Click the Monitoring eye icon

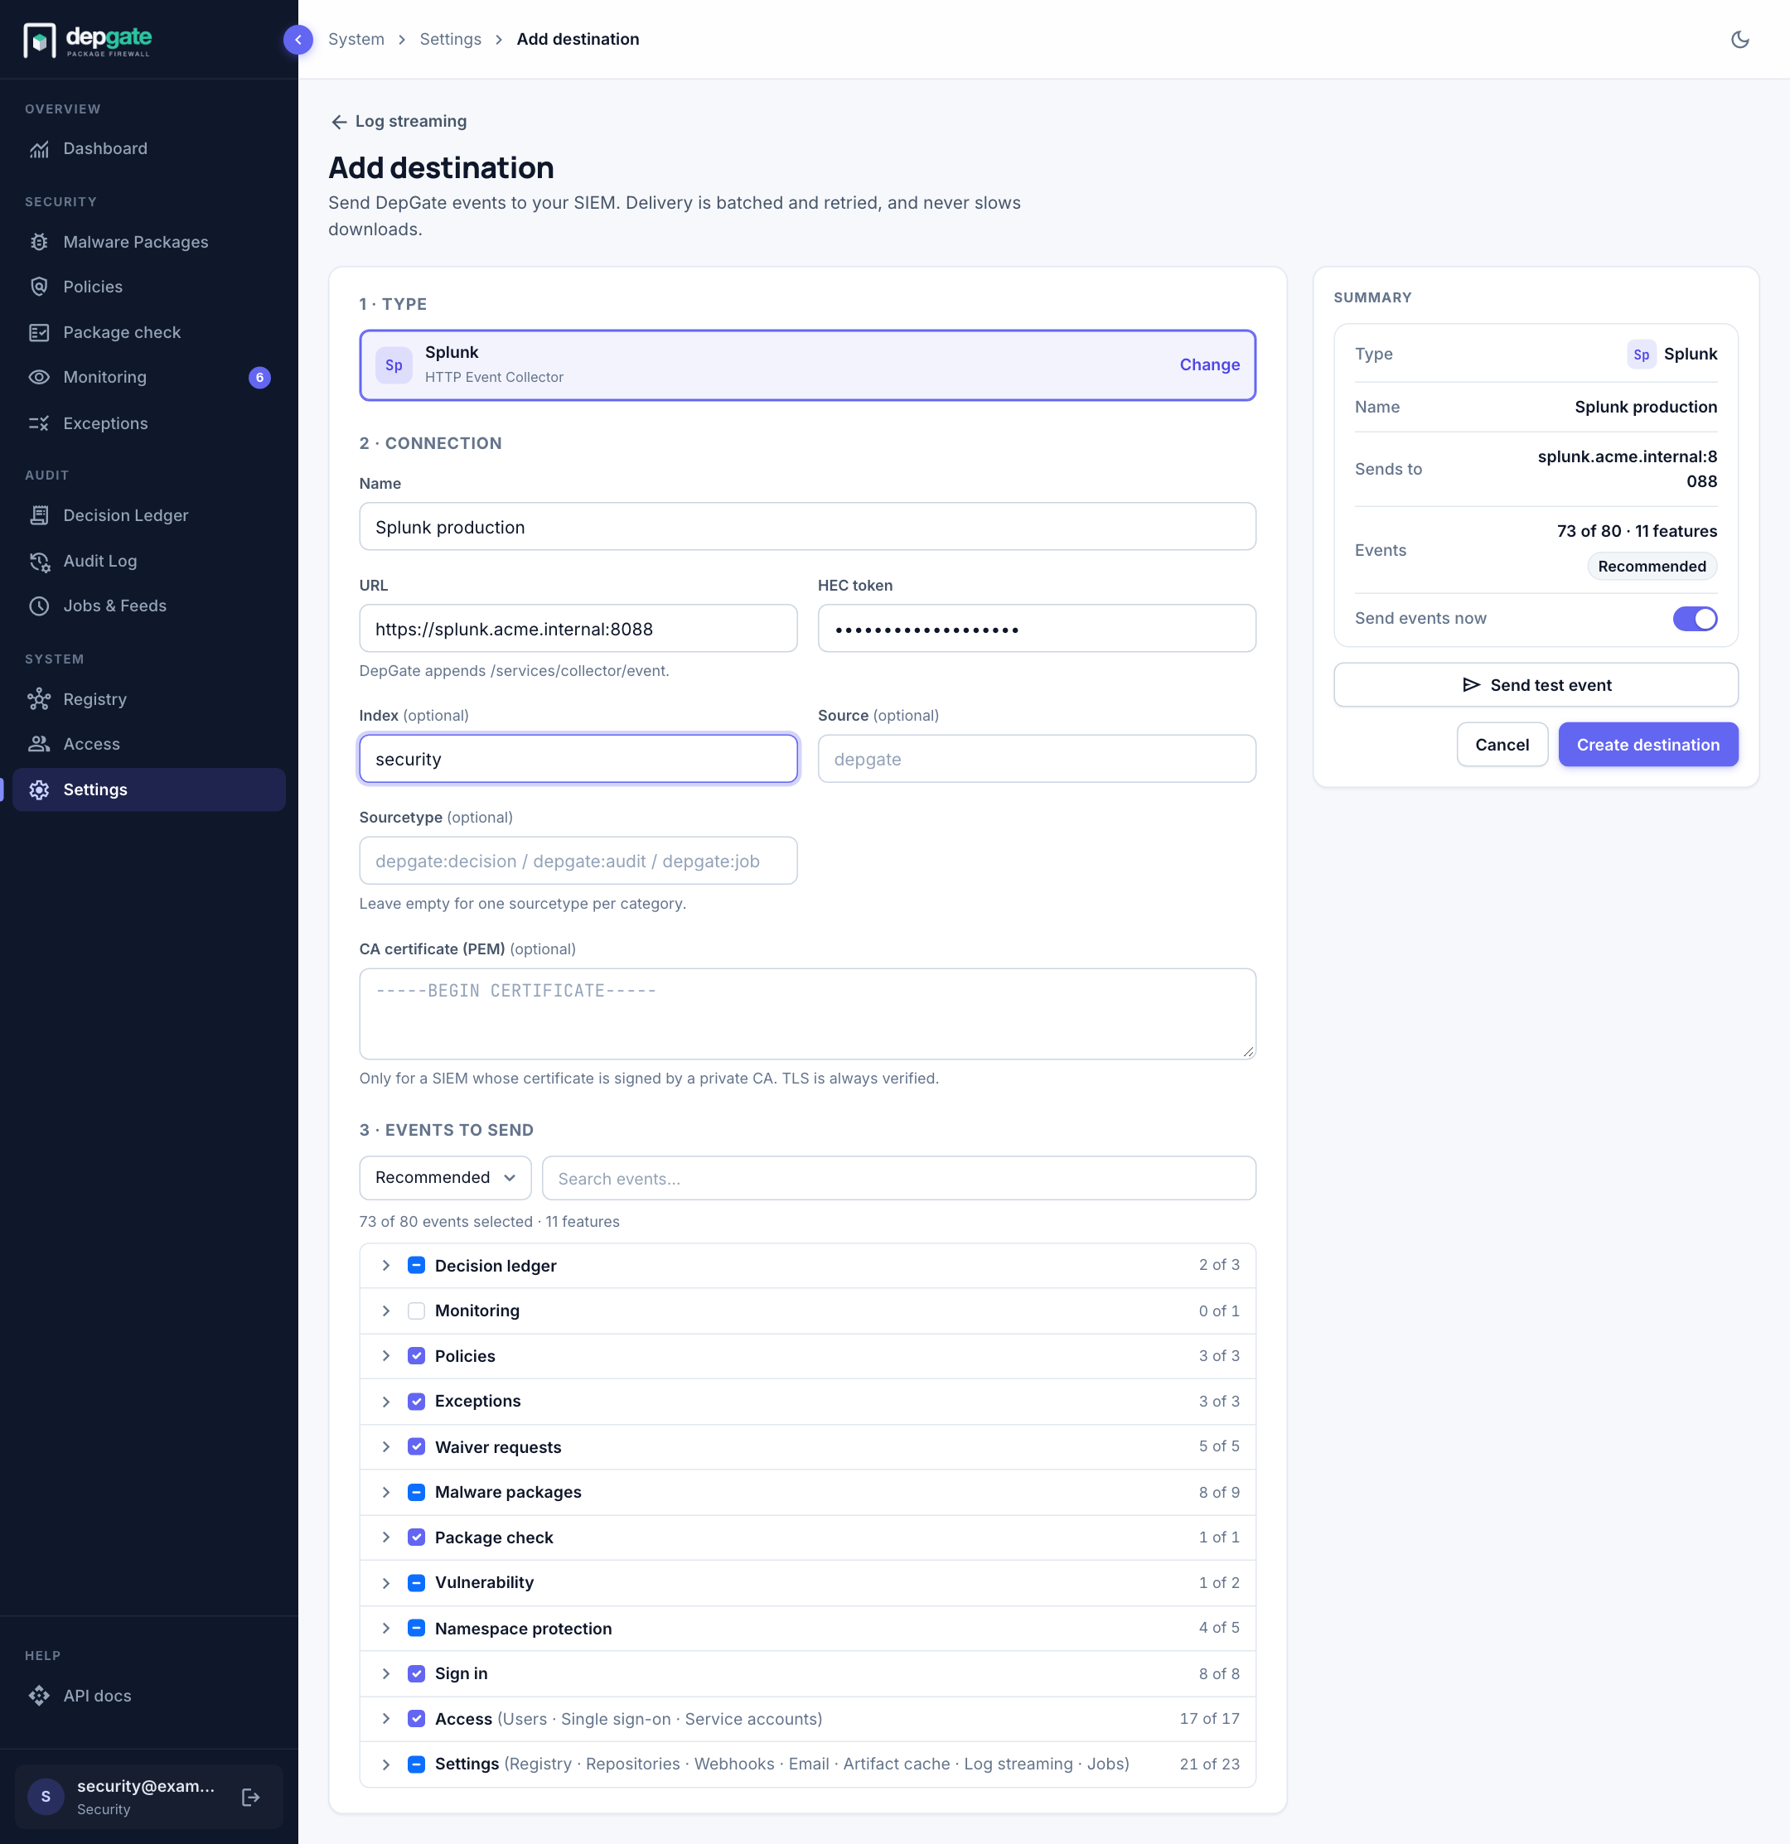point(39,377)
